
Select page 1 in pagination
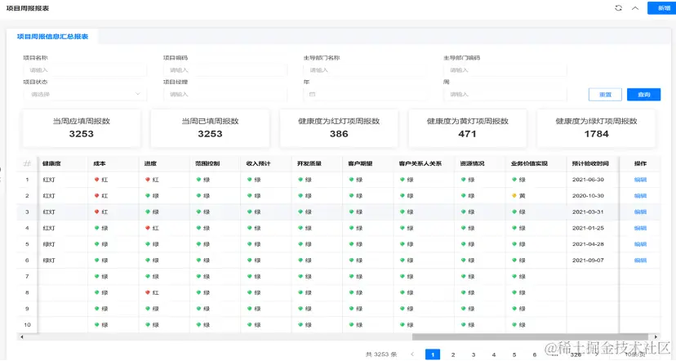tap(433, 354)
